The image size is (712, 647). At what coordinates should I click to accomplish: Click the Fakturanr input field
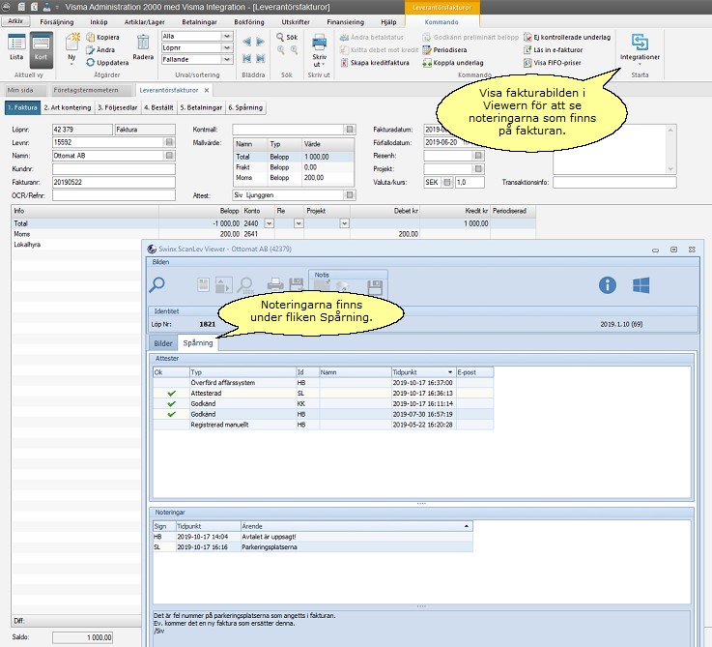click(x=114, y=182)
